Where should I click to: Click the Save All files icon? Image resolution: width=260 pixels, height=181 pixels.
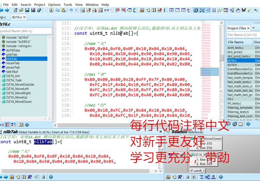click(39, 10)
